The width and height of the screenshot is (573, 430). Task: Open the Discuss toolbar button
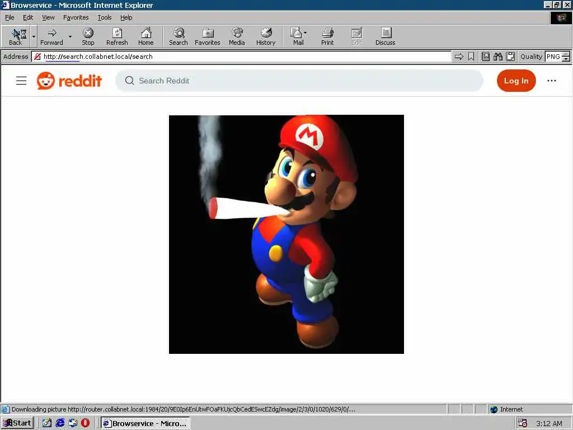[x=385, y=36]
